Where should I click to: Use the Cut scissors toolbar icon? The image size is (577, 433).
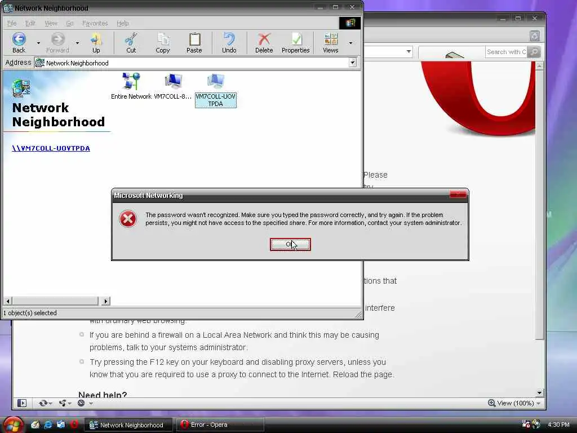point(131,43)
